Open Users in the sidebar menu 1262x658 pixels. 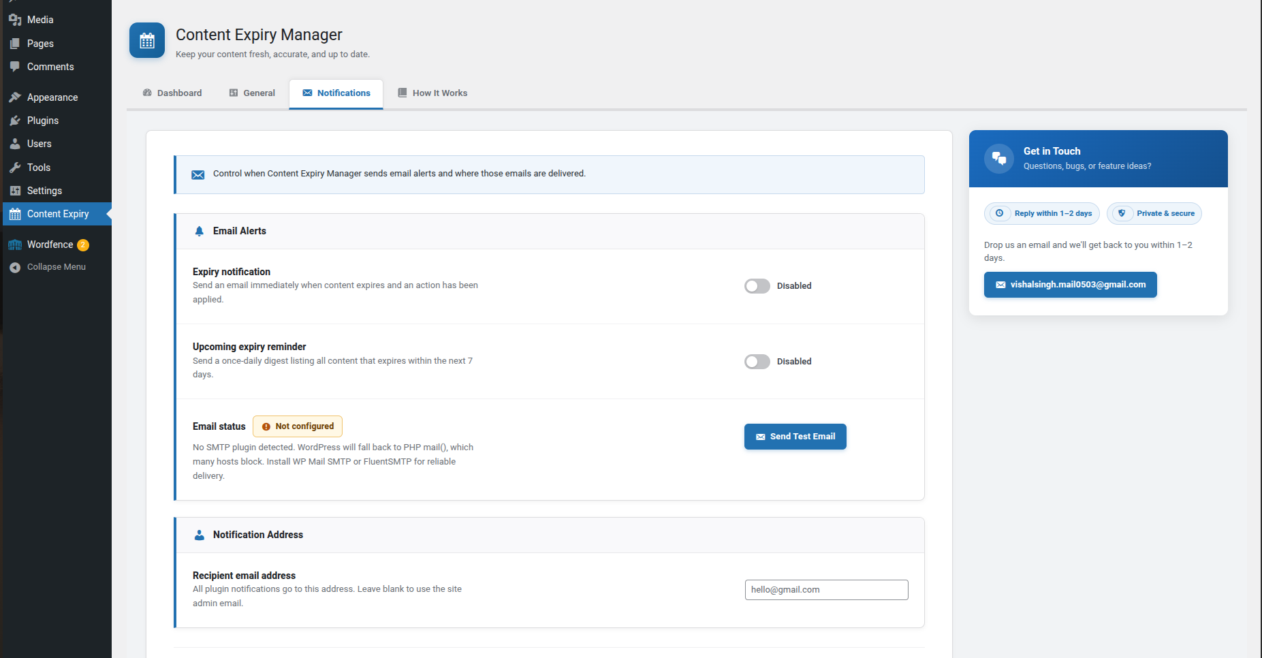pos(57,144)
